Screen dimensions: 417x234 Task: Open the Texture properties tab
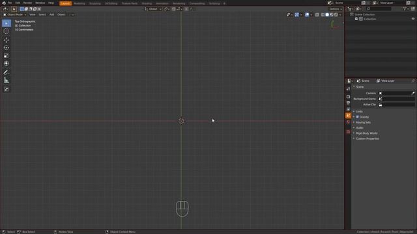[348, 131]
